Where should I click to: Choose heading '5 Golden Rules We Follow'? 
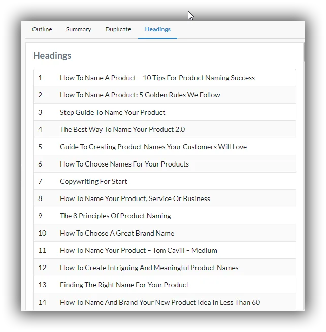click(165, 95)
